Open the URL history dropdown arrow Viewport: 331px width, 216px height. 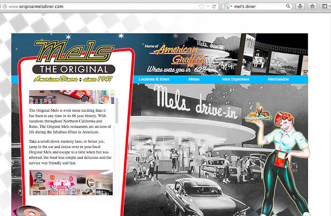[208, 6]
